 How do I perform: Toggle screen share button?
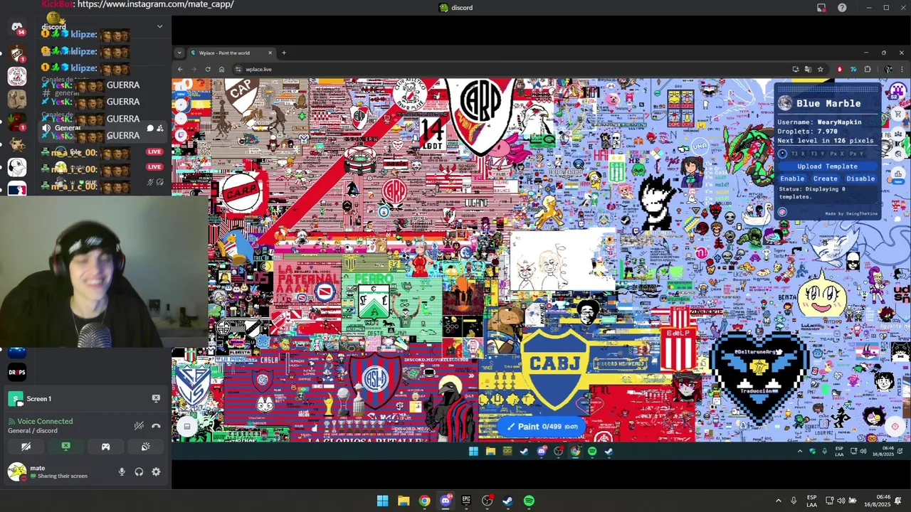pos(65,447)
